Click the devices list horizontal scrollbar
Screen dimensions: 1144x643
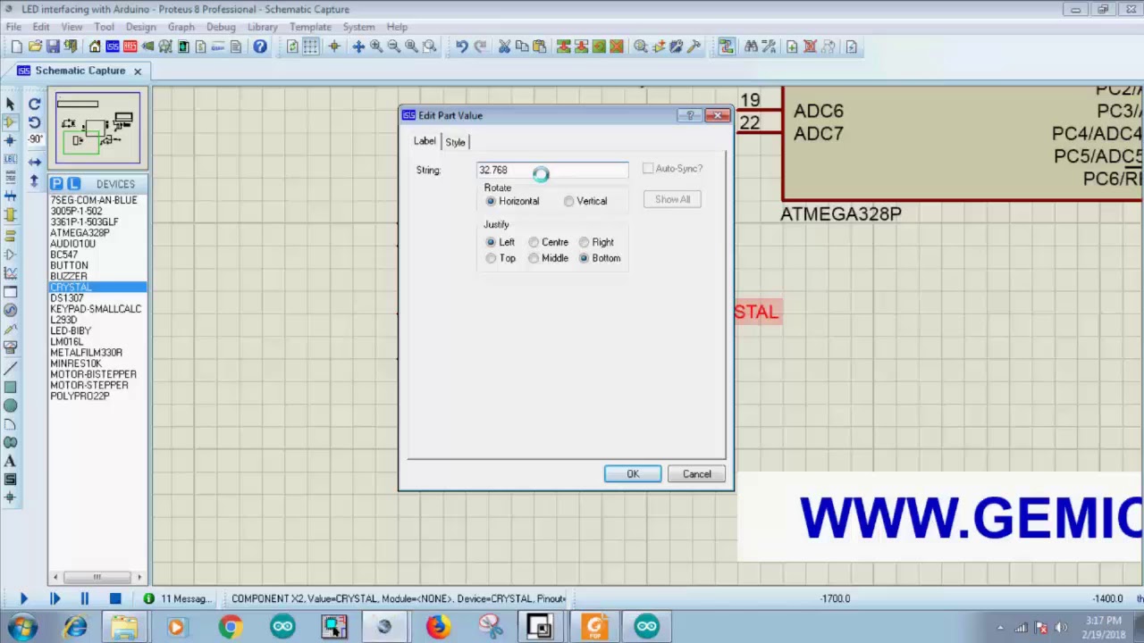click(97, 577)
